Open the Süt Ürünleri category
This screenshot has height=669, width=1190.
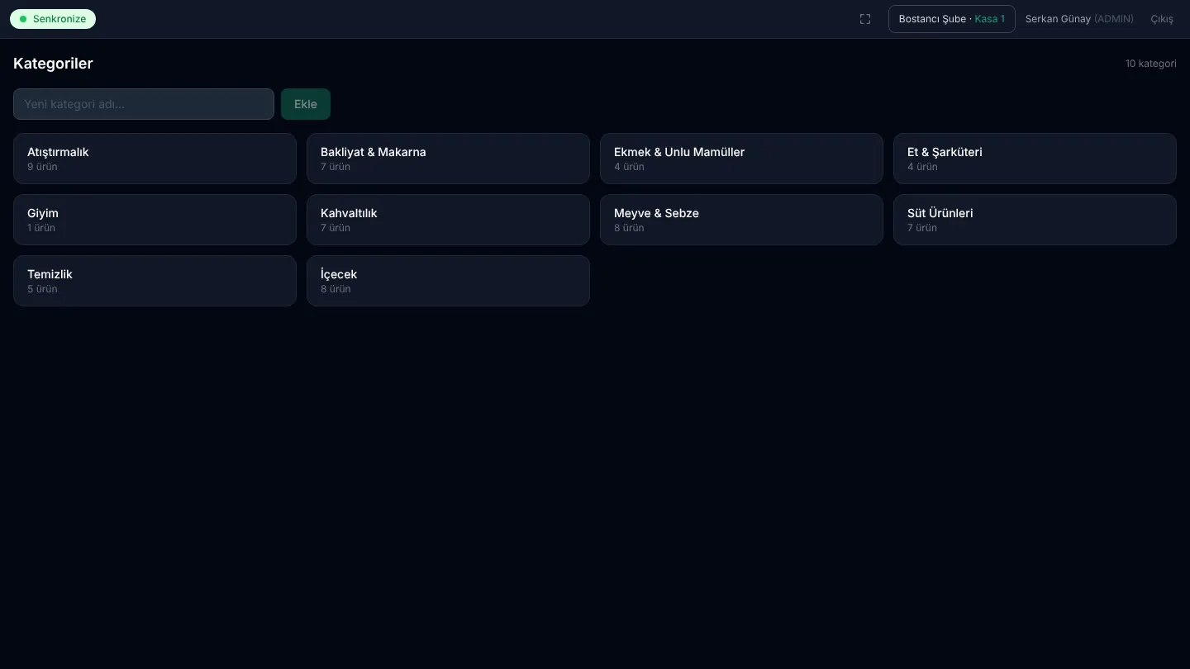click(x=1035, y=220)
